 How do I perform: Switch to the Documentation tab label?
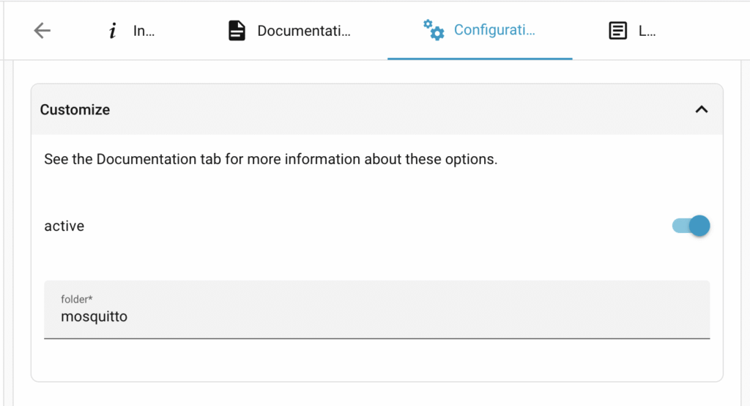(x=304, y=31)
